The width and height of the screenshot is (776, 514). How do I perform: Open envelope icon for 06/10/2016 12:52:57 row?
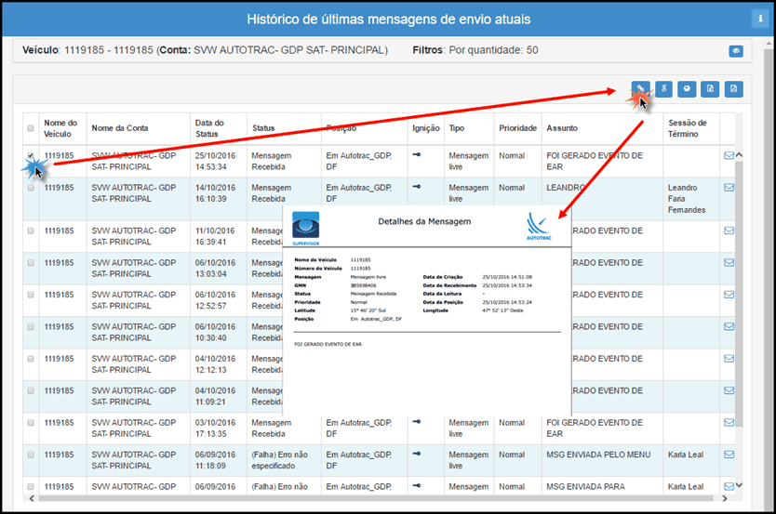click(x=729, y=295)
